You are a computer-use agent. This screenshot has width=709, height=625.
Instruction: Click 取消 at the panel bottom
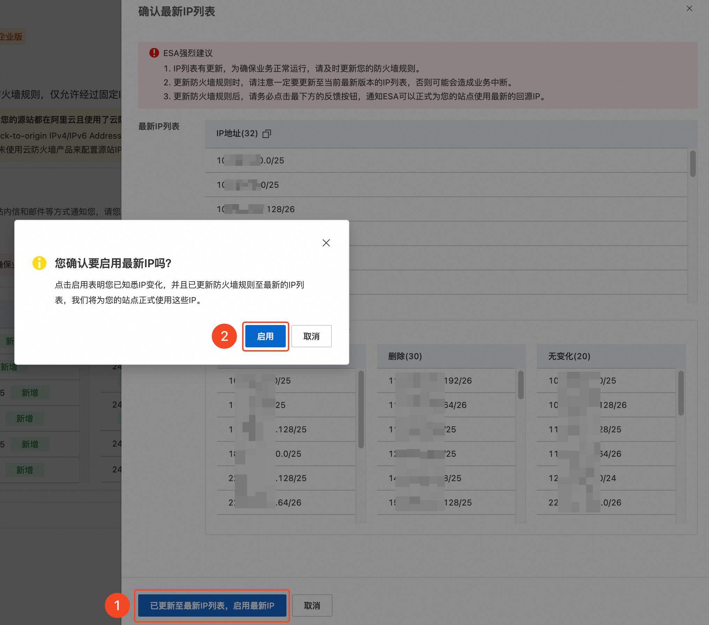coord(312,605)
